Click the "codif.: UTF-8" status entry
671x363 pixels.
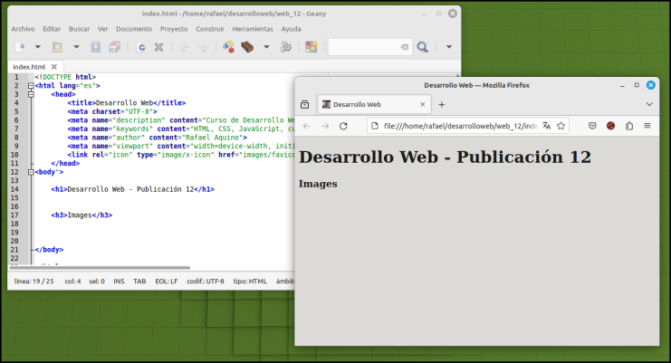[x=206, y=282]
